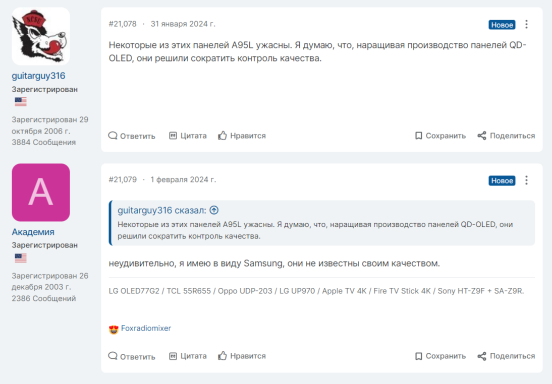Click the quote icon on post #21,078
The height and width of the screenshot is (384, 552).
tap(173, 136)
